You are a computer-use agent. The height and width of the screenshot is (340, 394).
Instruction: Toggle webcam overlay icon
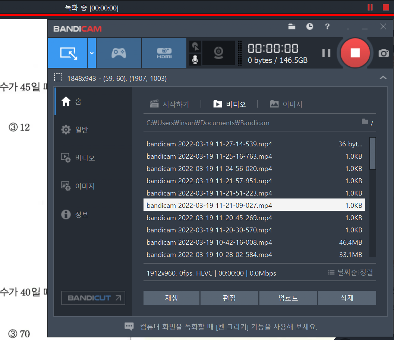pyautogui.click(x=218, y=53)
